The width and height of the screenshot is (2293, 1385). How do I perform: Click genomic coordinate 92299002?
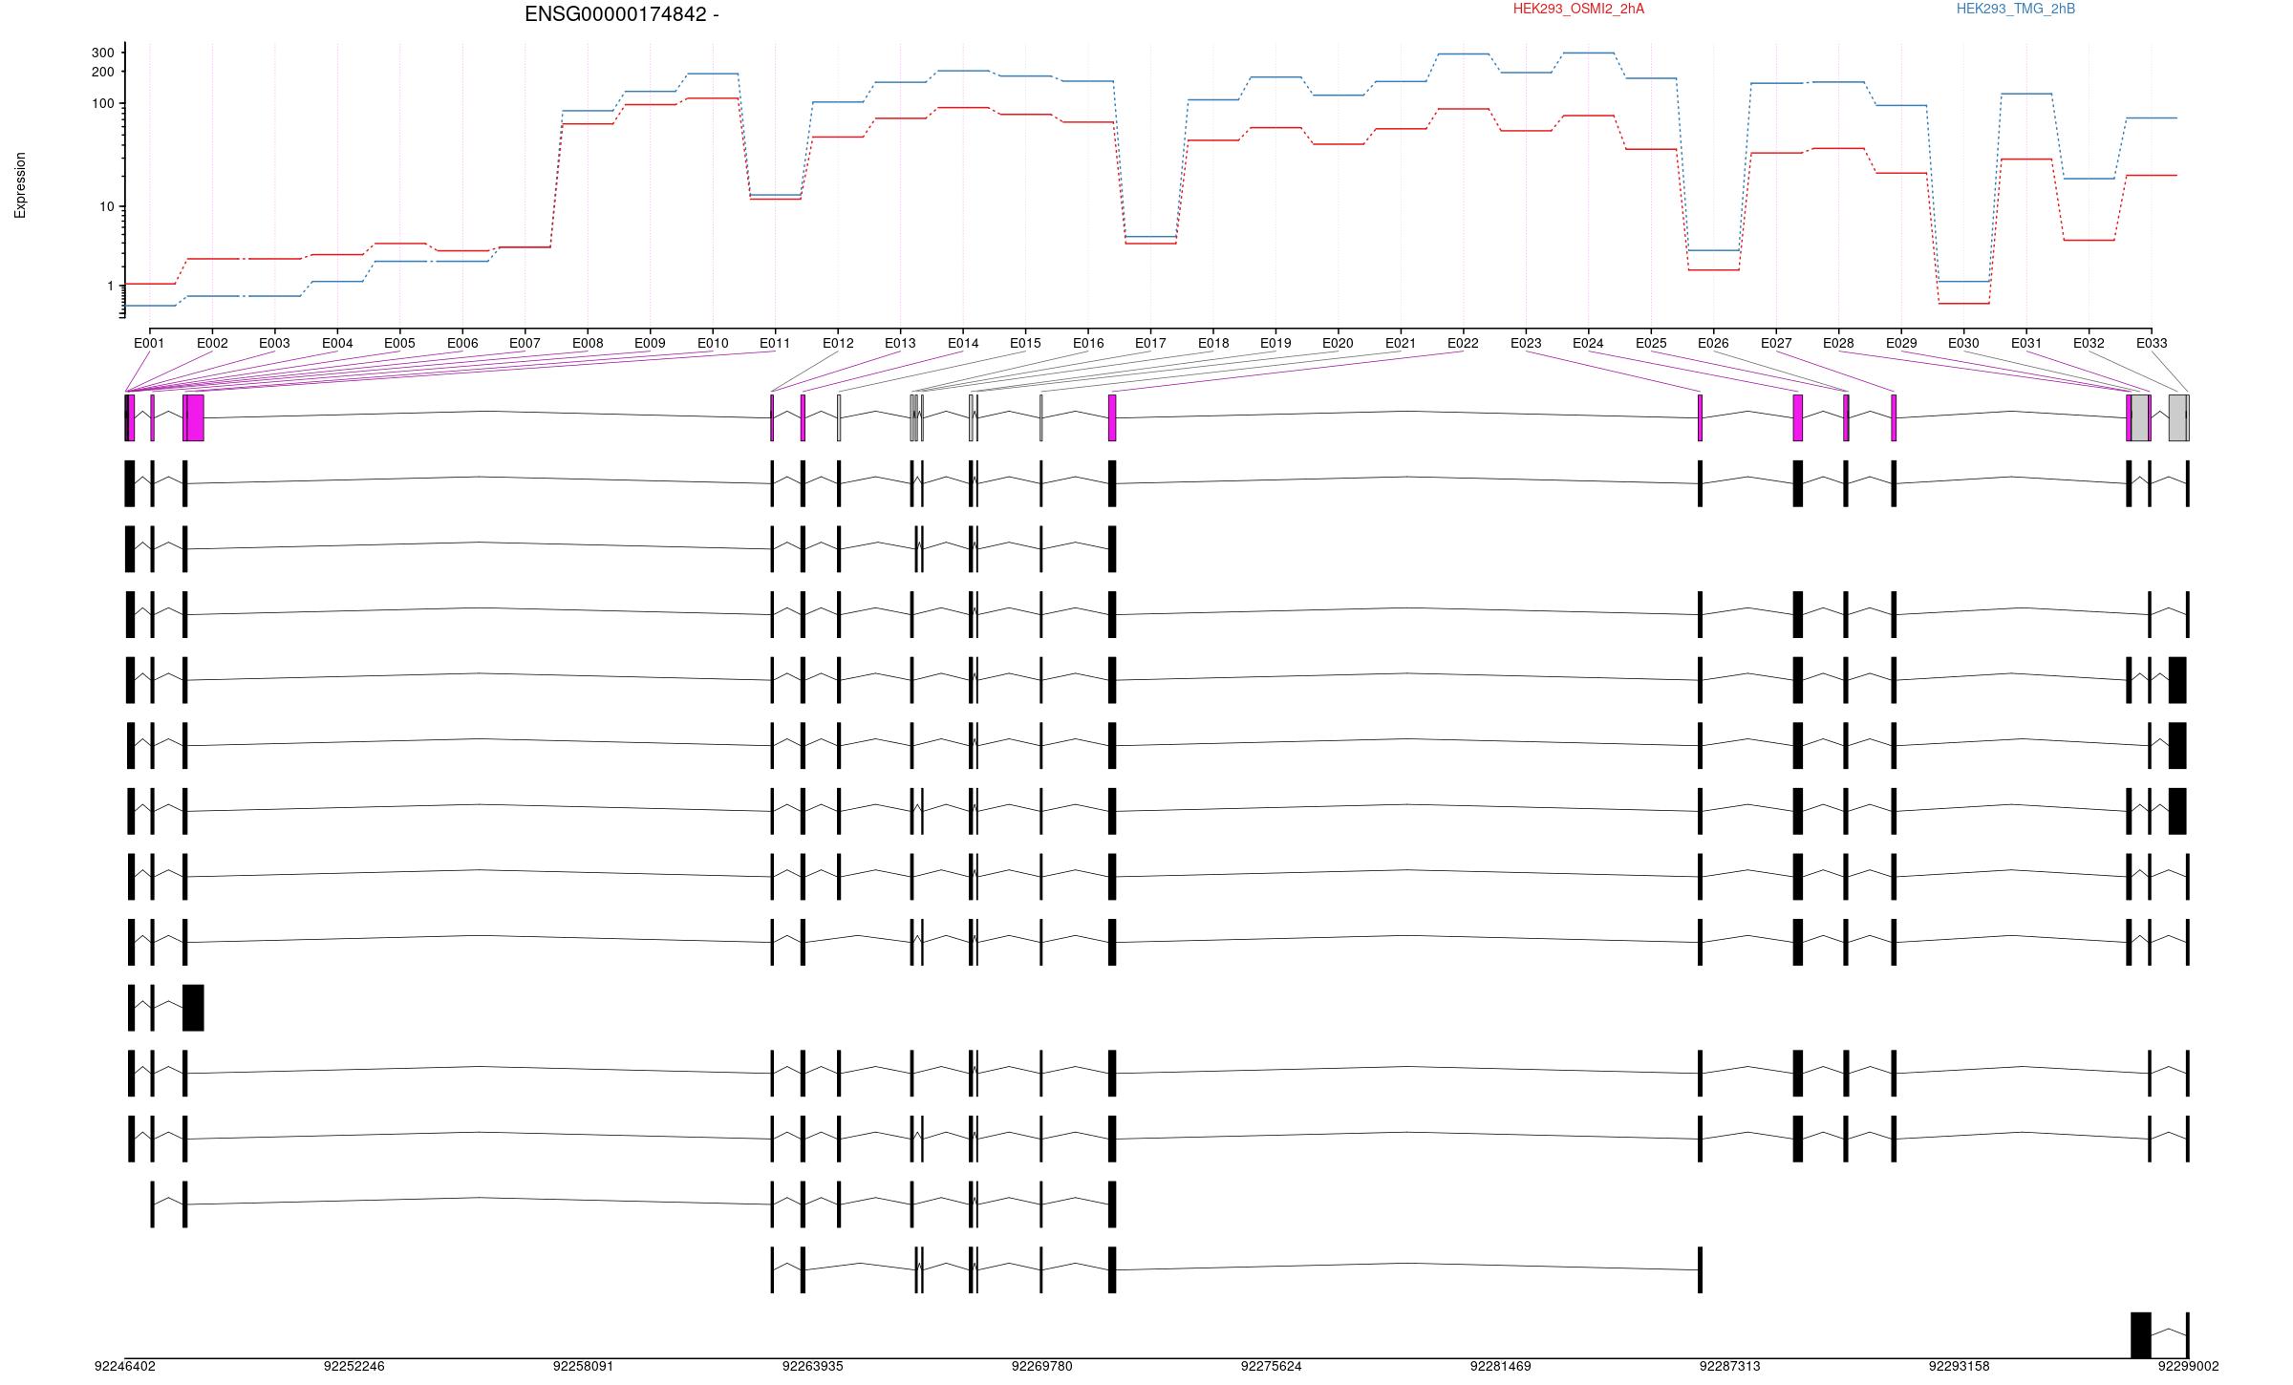click(2189, 1366)
